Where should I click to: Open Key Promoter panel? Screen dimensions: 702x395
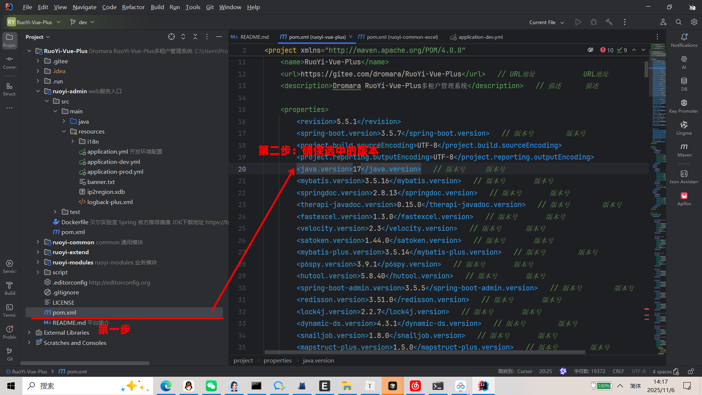pos(684,106)
